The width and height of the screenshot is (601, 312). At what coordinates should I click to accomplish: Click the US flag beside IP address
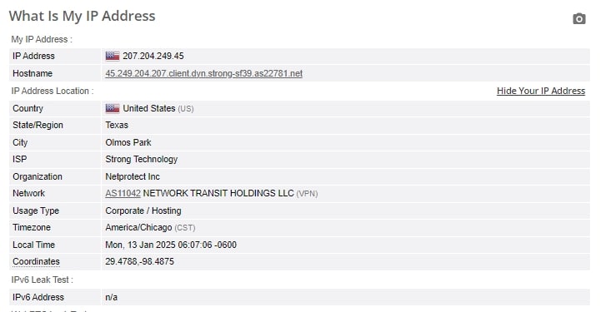(x=113, y=56)
